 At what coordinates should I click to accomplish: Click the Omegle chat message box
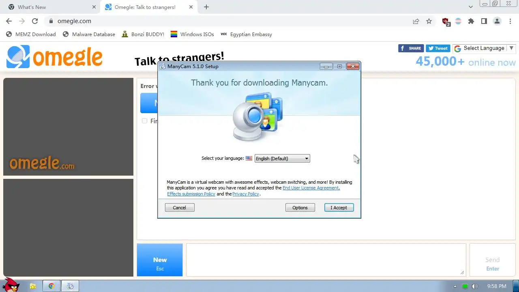coord(326,260)
